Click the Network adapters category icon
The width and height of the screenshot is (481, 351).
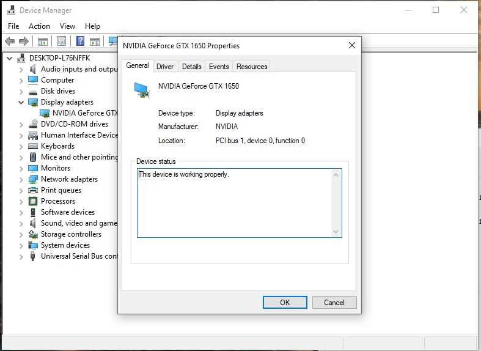click(33, 179)
